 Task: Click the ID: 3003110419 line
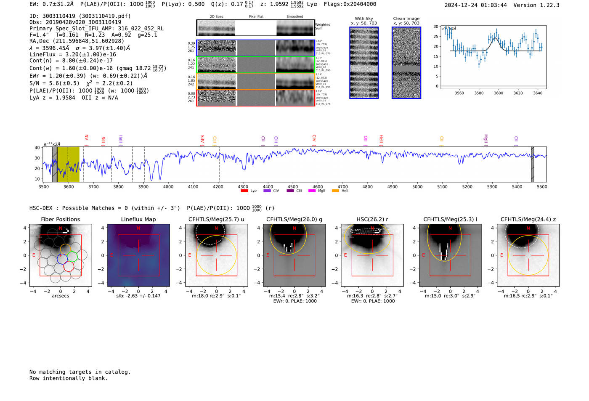(x=80, y=16)
